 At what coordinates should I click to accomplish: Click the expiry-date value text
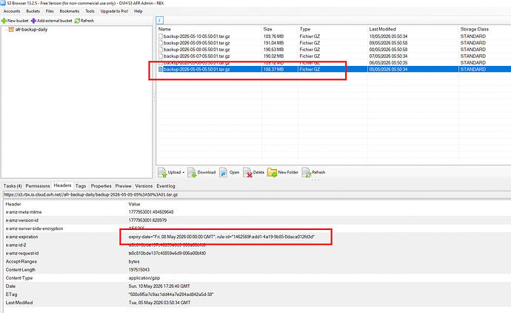coord(221,237)
